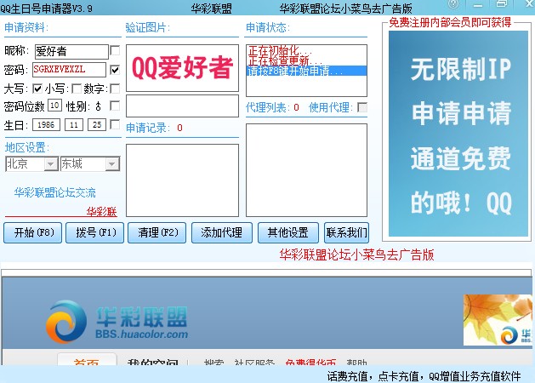
Task: Select highlighted line 请按F8键开始申请
Action: [x=306, y=71]
